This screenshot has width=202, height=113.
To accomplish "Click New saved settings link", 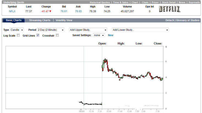I will [x=111, y=35].
